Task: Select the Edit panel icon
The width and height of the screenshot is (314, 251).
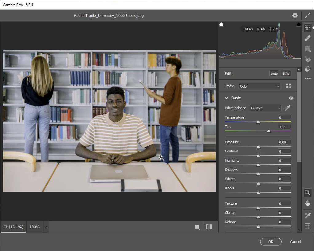Action: tap(308, 27)
